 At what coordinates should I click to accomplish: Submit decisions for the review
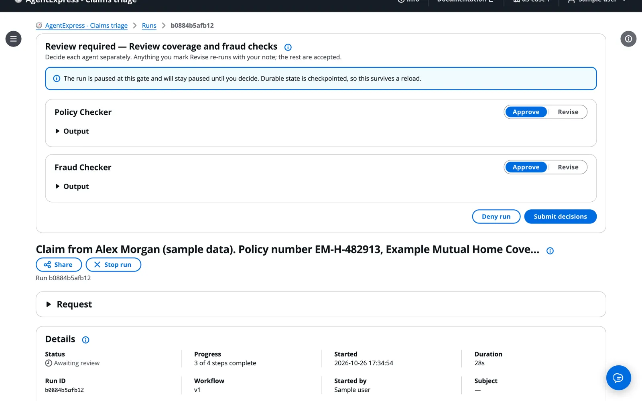click(560, 217)
